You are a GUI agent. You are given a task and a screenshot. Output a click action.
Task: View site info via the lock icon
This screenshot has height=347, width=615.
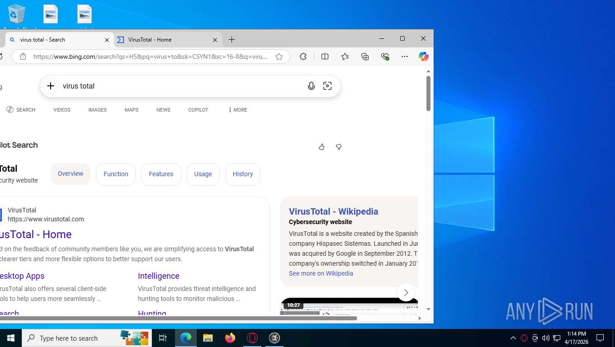23,56
